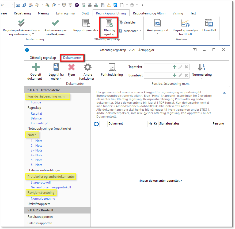Select the Dokumenter tab in the dialog
235x229 pixels.
72,58
